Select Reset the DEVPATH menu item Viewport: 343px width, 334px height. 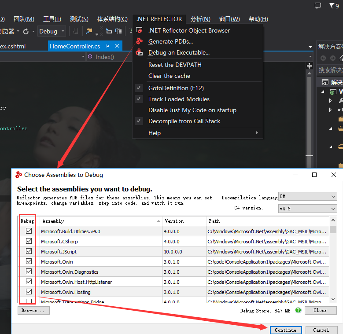coord(198,65)
